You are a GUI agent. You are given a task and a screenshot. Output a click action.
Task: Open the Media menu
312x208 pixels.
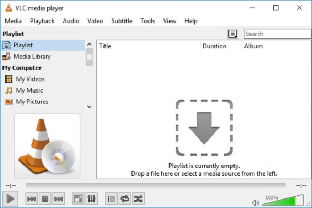(x=13, y=21)
